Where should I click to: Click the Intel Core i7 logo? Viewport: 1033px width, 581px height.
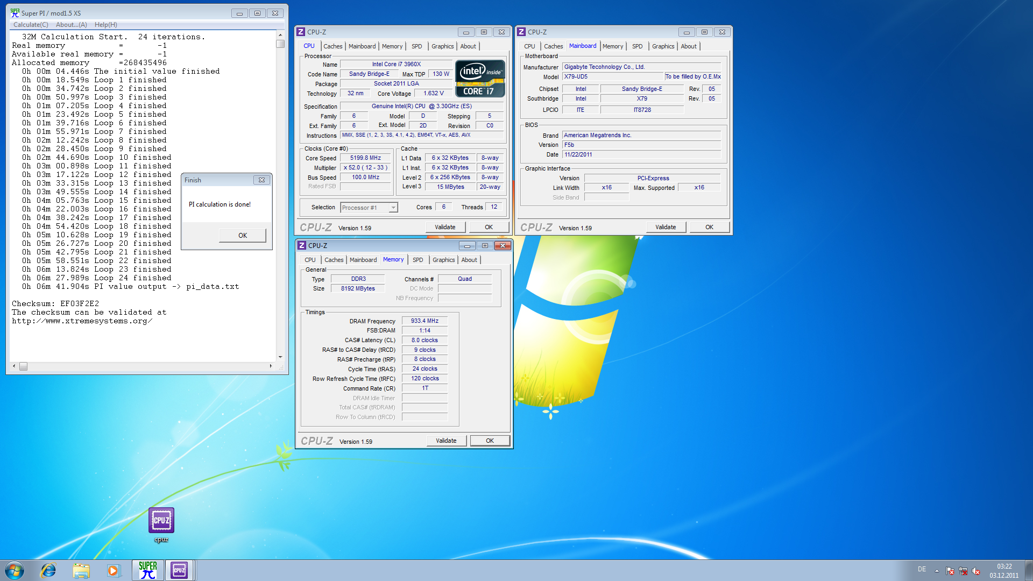tap(480, 79)
